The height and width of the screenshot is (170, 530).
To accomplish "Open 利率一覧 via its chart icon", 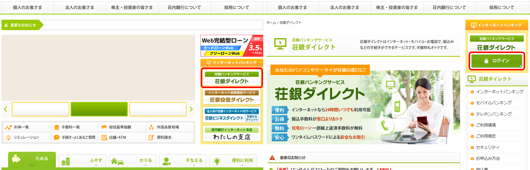I will tap(8, 127).
